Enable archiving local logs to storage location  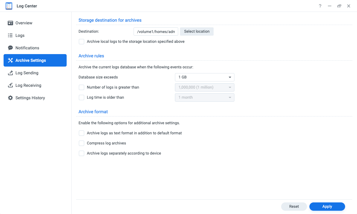[82, 42]
